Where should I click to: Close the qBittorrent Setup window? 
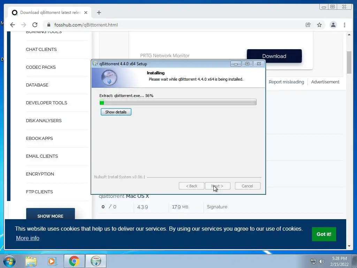pyautogui.click(x=259, y=64)
